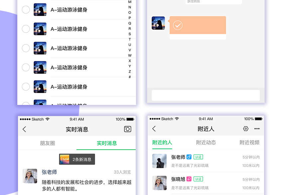Click 100米以内 in 张老师 row

click(x=251, y=165)
